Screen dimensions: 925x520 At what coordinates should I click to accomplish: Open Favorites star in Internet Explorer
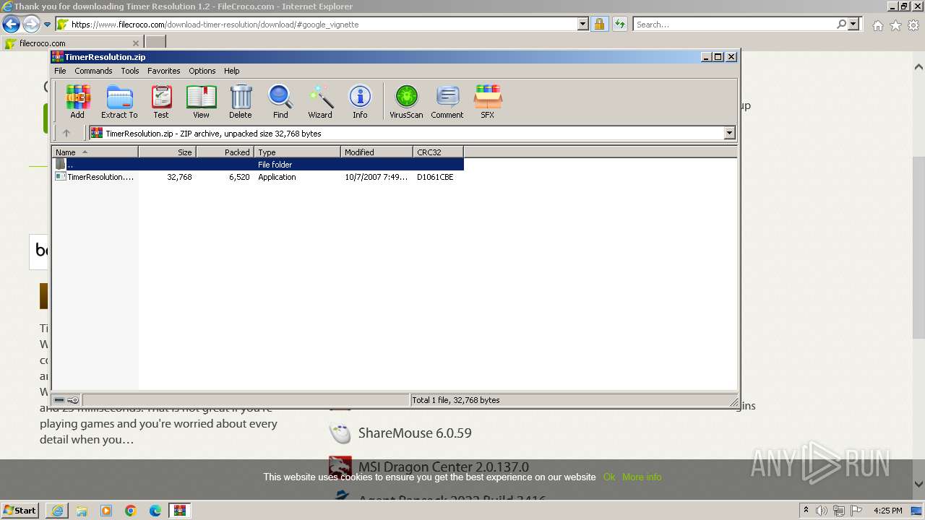tap(895, 25)
